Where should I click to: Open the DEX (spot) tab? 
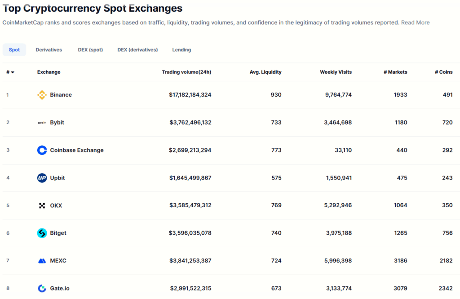[90, 49]
